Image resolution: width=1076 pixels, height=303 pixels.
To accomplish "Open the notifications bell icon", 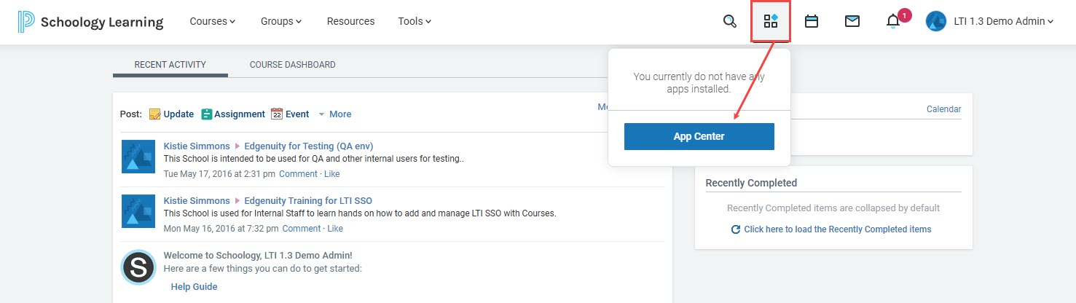I will [893, 22].
